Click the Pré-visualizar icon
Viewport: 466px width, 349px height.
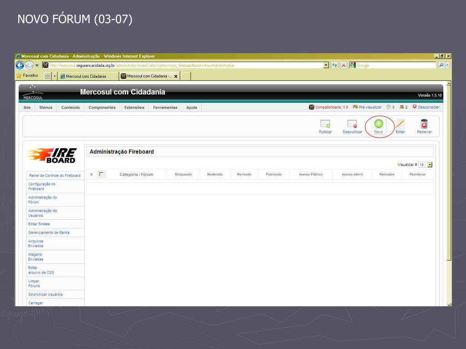coord(355,107)
